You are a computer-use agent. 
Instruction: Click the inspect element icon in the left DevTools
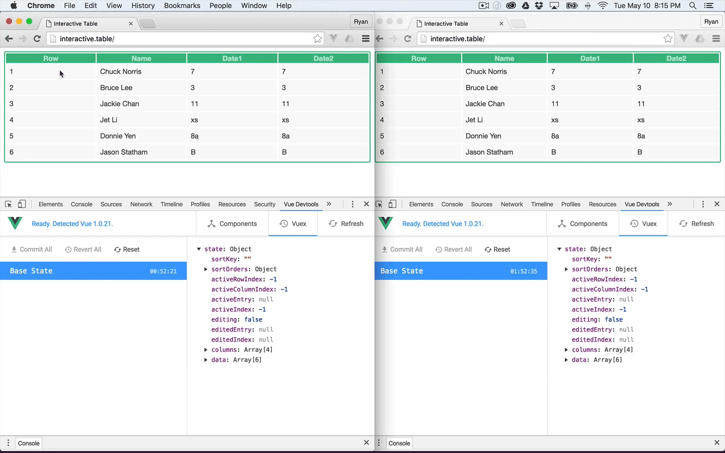click(x=9, y=204)
